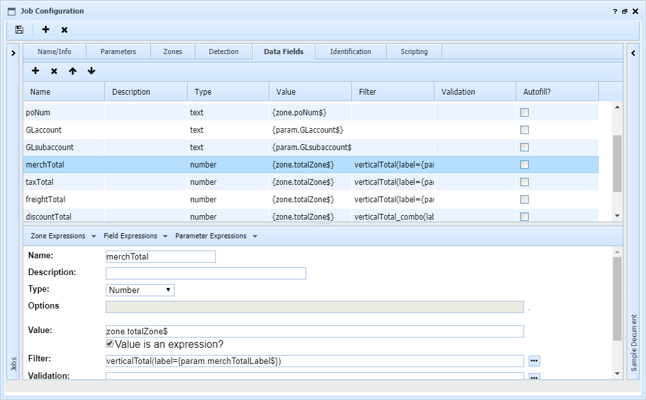Move selected field down with arrow icon
Viewport: 646px width, 400px height.
[91, 71]
